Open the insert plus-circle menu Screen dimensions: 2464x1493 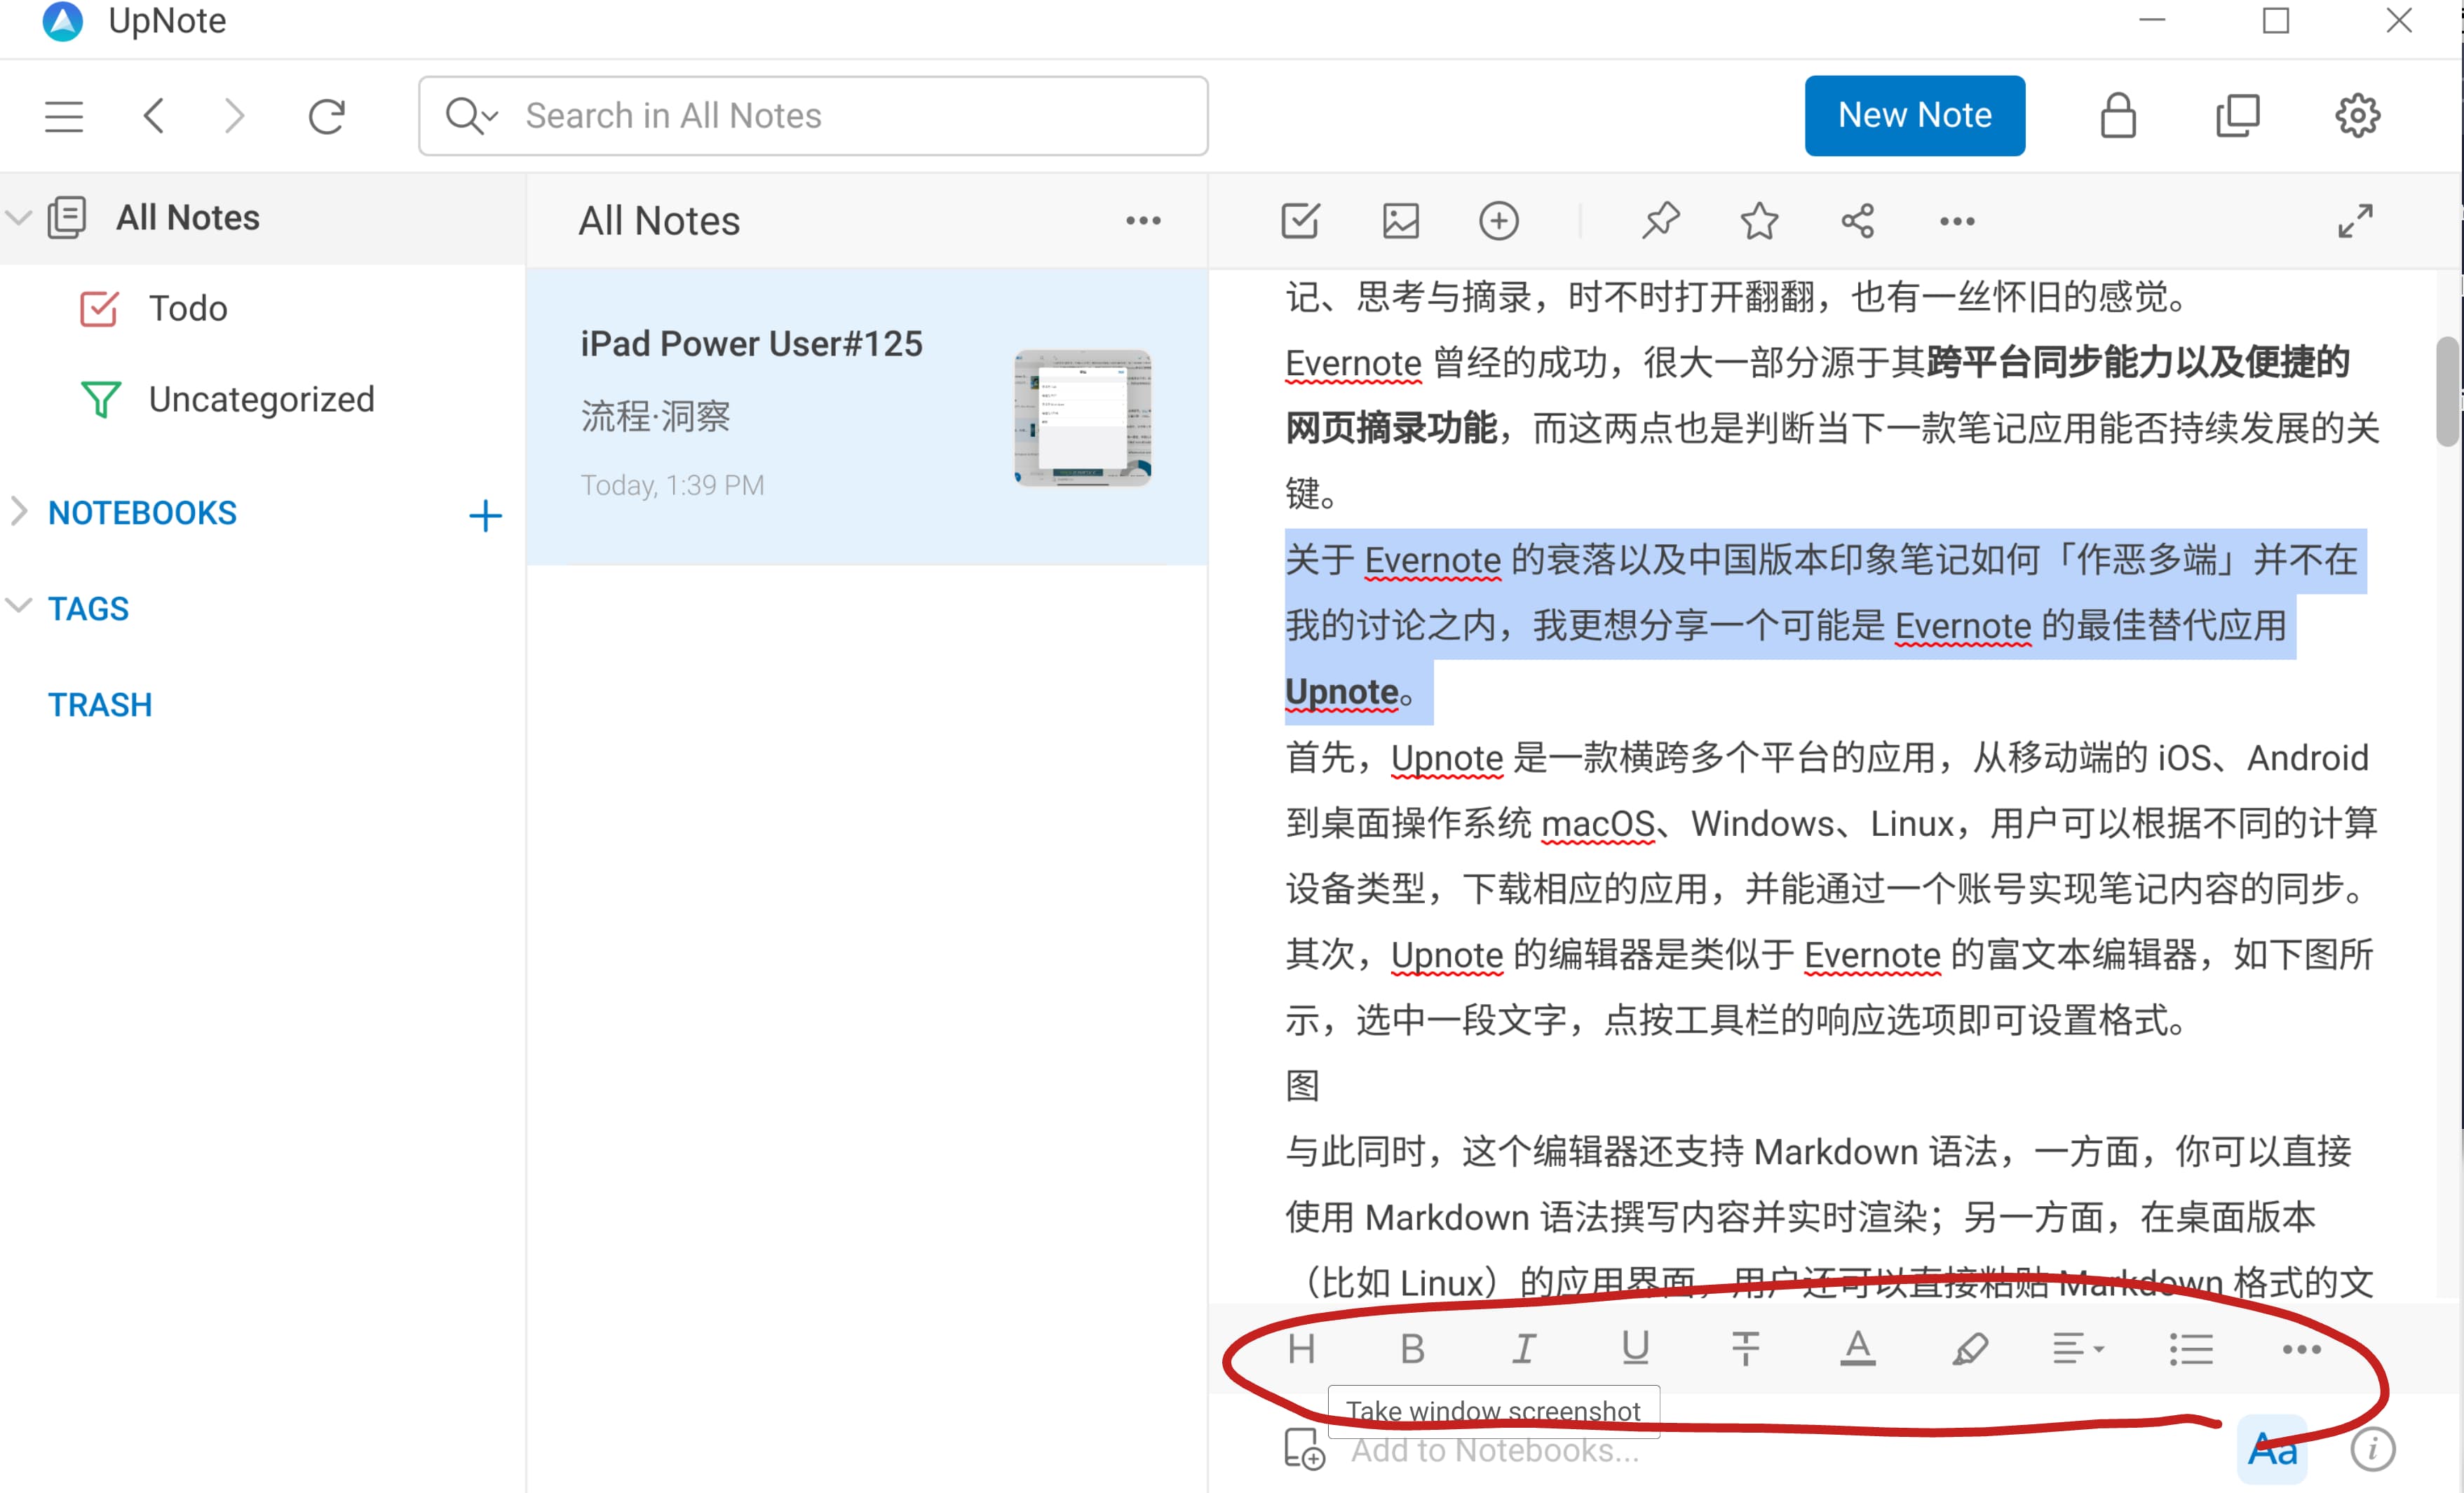pos(1498,221)
